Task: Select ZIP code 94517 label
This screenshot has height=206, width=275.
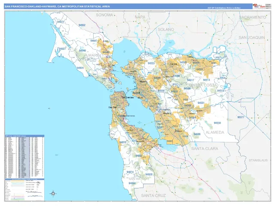Action: (x=190, y=80)
